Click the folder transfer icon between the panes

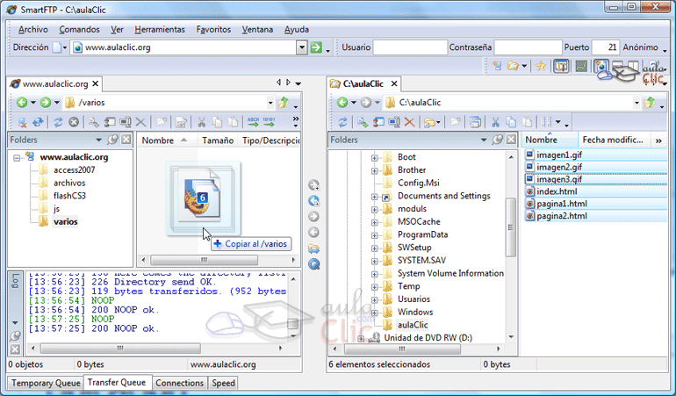(314, 248)
